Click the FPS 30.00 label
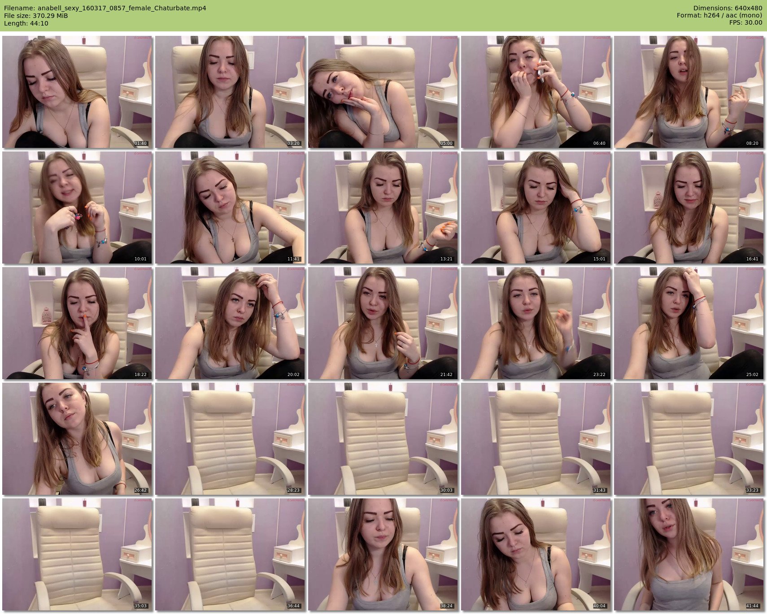Viewport: 767px width, 614px height. pos(745,23)
